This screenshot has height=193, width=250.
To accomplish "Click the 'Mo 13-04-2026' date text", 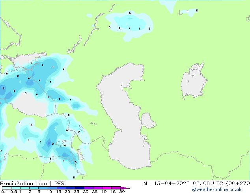I will [x=166, y=184].
